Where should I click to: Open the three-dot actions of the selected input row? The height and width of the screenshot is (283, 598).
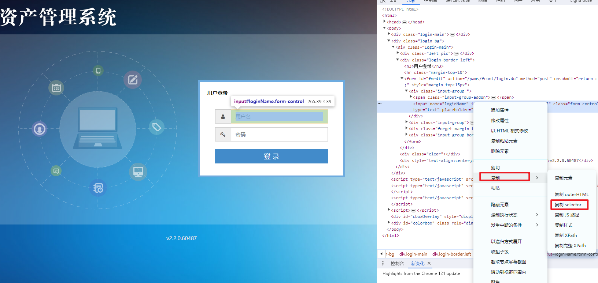coord(380,103)
